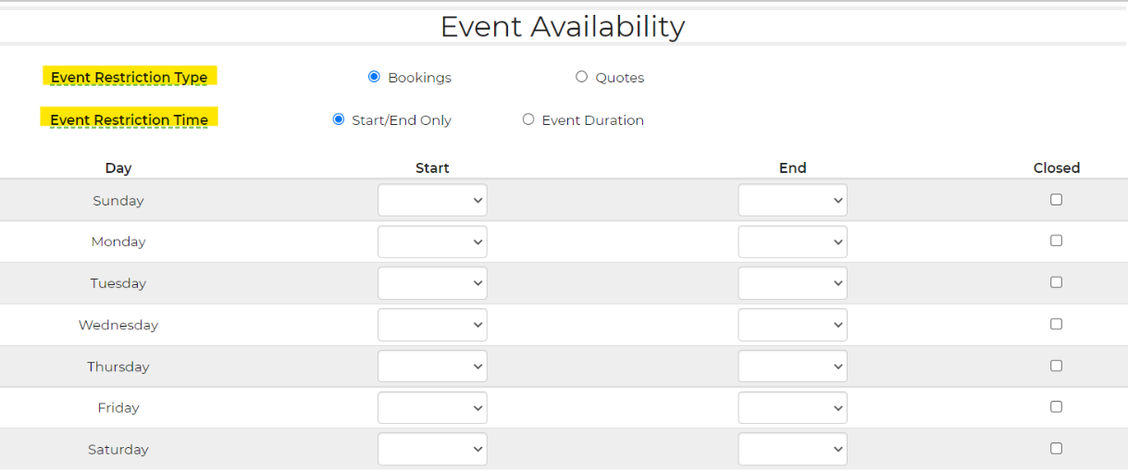The image size is (1128, 472).
Task: Tick Closed checkbox for Wednesday
Action: coord(1056,324)
